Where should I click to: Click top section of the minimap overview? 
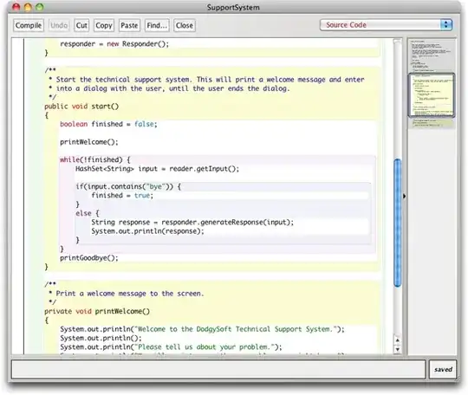tap(432, 55)
